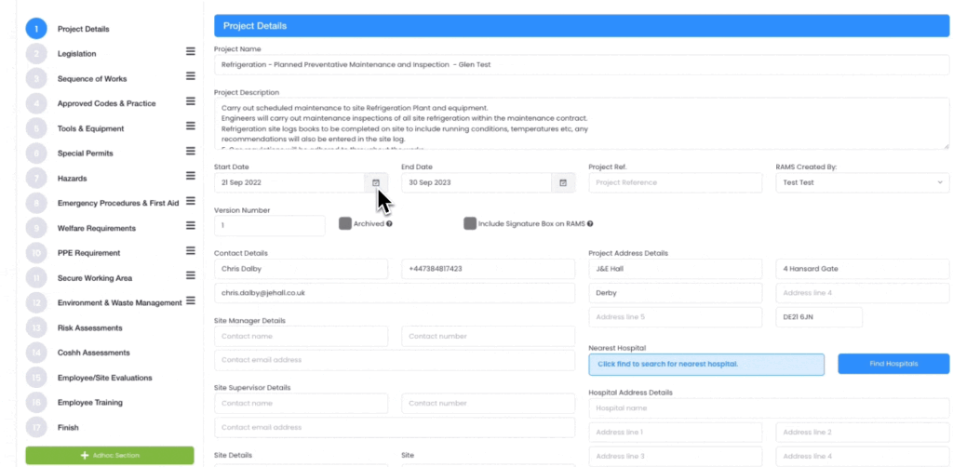
Task: Click the Hospital name field
Action: pyautogui.click(x=769, y=408)
